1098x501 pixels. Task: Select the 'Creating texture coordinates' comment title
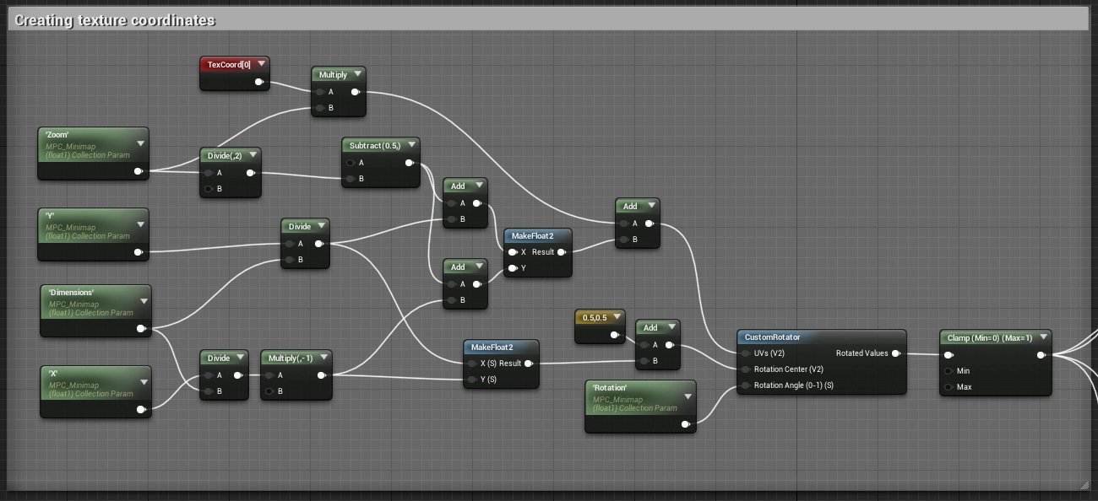click(x=115, y=20)
